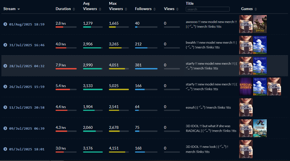Select the 'awoooo !! new model' title
The width and height of the screenshot is (290, 161).
point(211,24)
